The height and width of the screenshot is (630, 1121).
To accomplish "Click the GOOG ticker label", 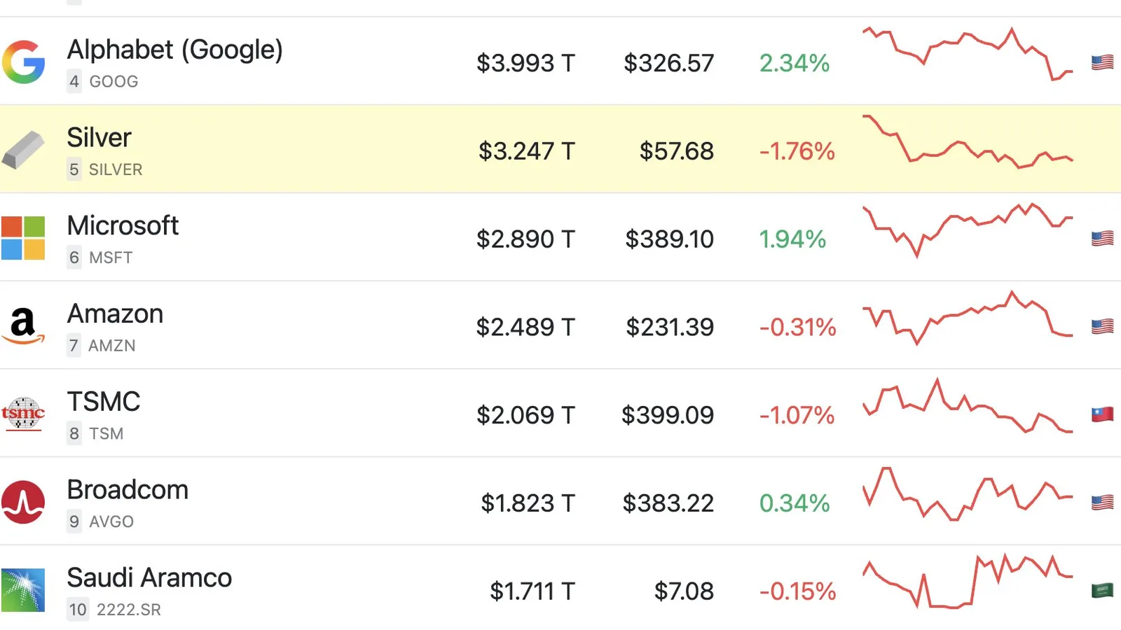I will 114,81.
